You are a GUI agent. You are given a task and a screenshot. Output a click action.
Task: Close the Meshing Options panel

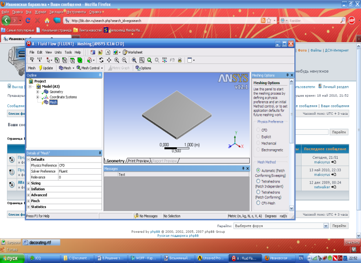[292, 75]
